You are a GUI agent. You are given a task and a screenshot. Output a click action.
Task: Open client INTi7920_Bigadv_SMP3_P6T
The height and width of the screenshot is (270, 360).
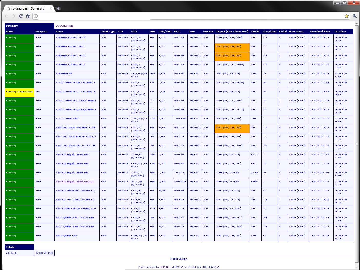pyautogui.click(x=72, y=173)
